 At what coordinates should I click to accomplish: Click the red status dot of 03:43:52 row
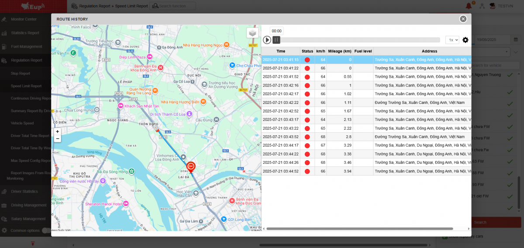pos(307,137)
